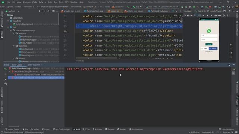
Task: Click emulator volume down icon
Action: tap(192, 16)
